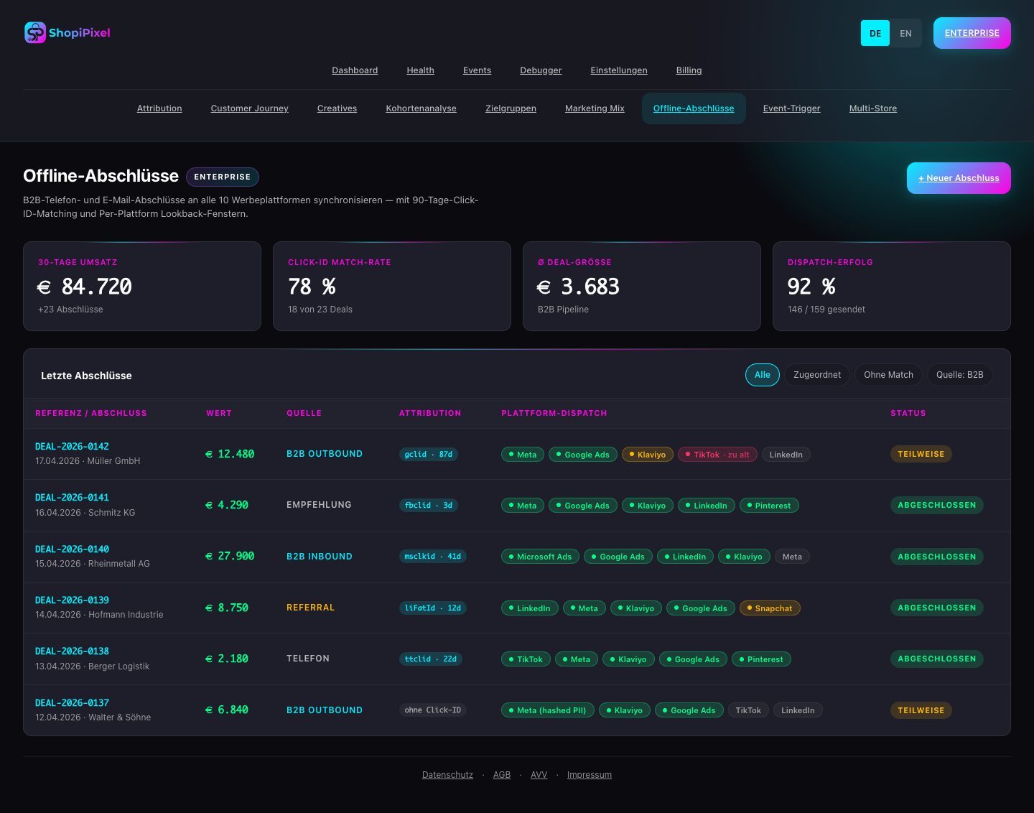Click the liFatId · 12d attribution badge
The width and height of the screenshot is (1034, 813).
(433, 608)
